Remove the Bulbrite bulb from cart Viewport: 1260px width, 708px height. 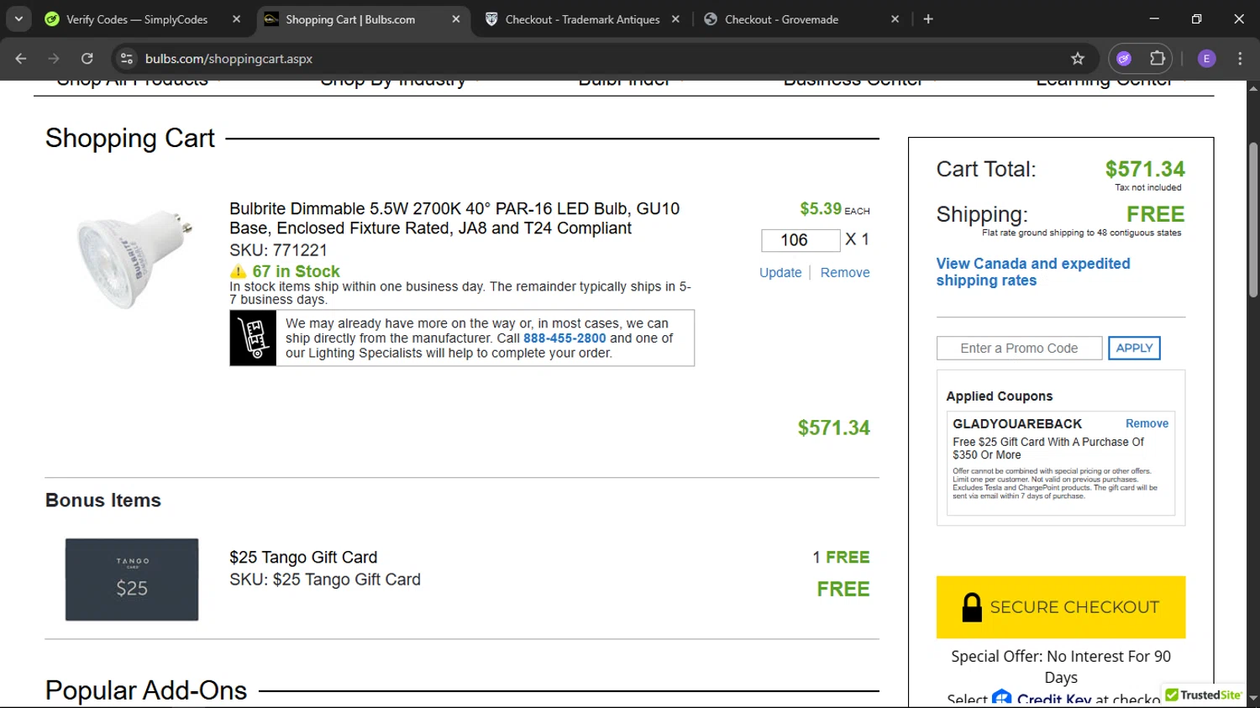coord(845,272)
